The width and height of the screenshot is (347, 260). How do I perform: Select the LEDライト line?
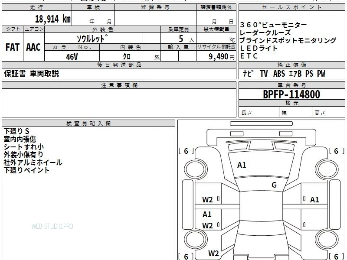(259, 48)
